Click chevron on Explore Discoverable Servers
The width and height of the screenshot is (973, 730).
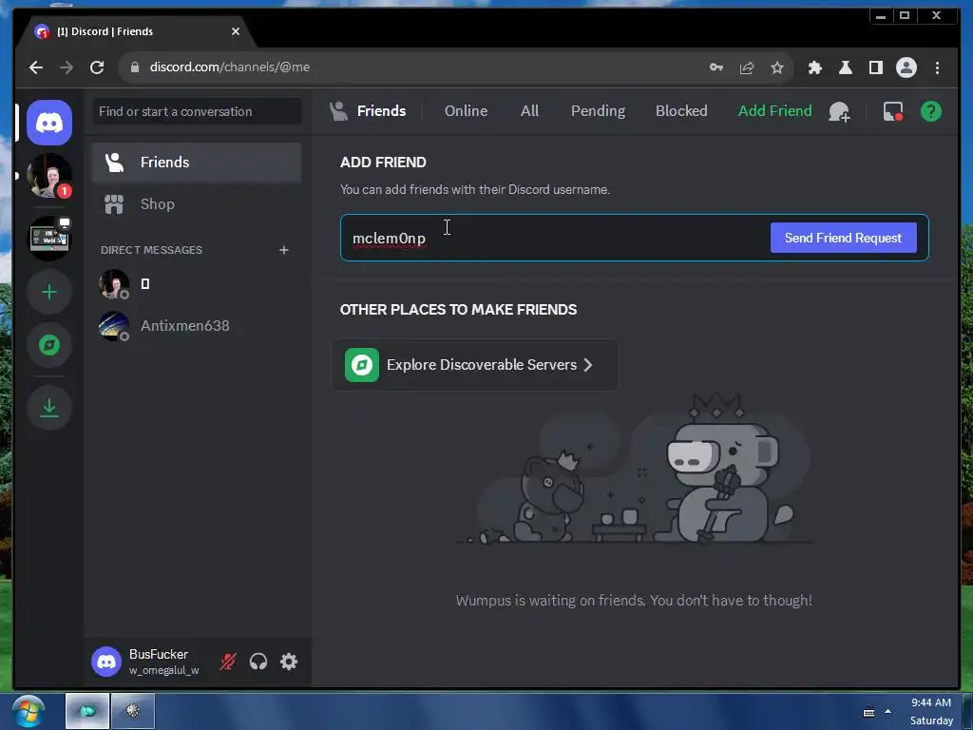587,365
